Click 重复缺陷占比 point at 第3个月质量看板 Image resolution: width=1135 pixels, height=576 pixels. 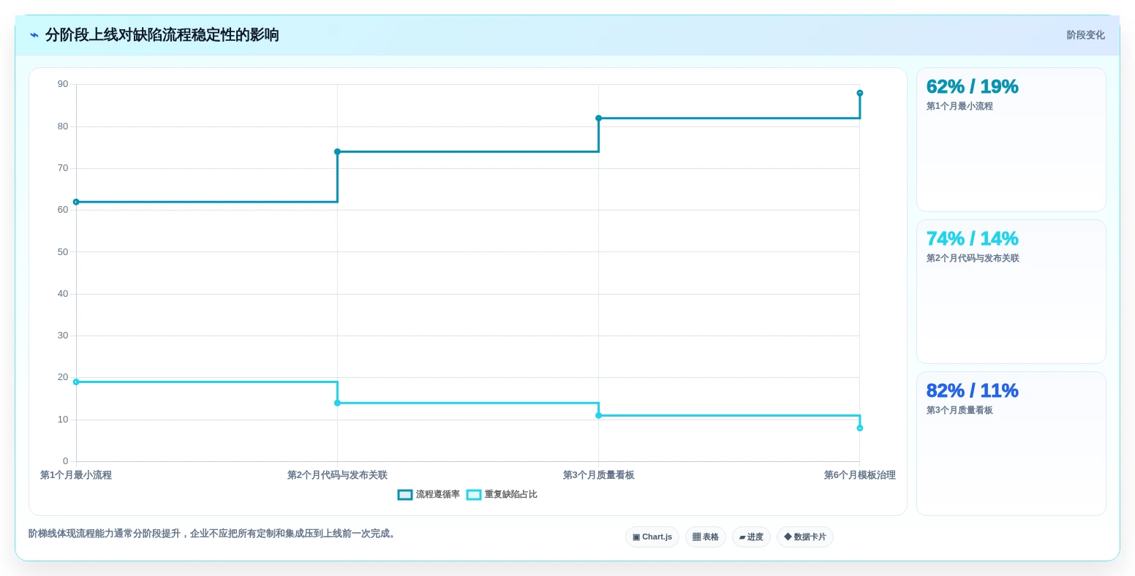click(x=598, y=415)
